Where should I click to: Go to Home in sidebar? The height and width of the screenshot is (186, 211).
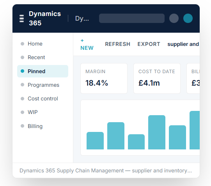point(43,44)
